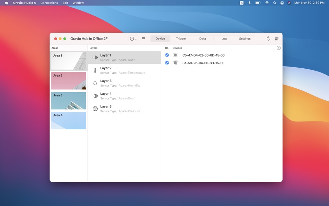
Task: Select Layer 5 in the layers list
Action: [124, 109]
